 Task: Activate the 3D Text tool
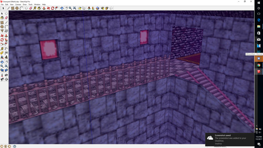click(x=7, y=57)
